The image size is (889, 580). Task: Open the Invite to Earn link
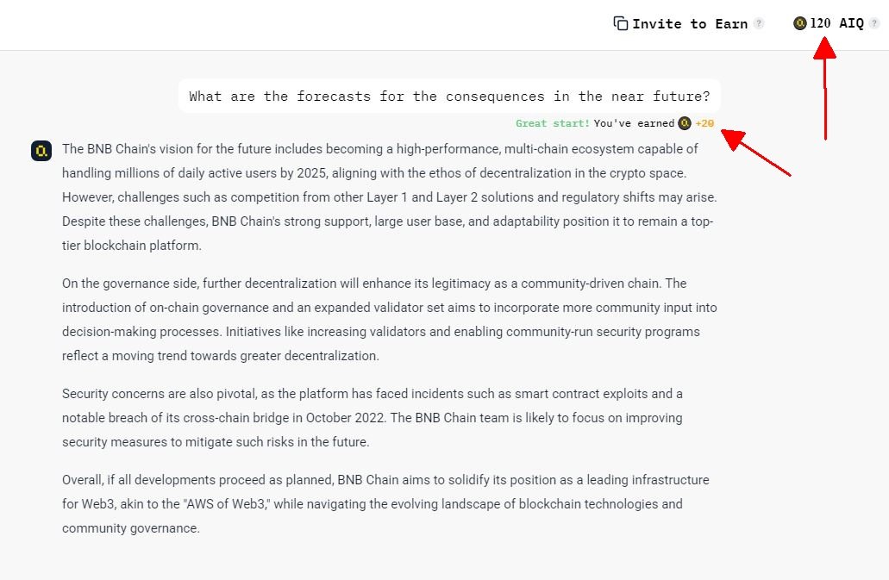click(x=689, y=24)
